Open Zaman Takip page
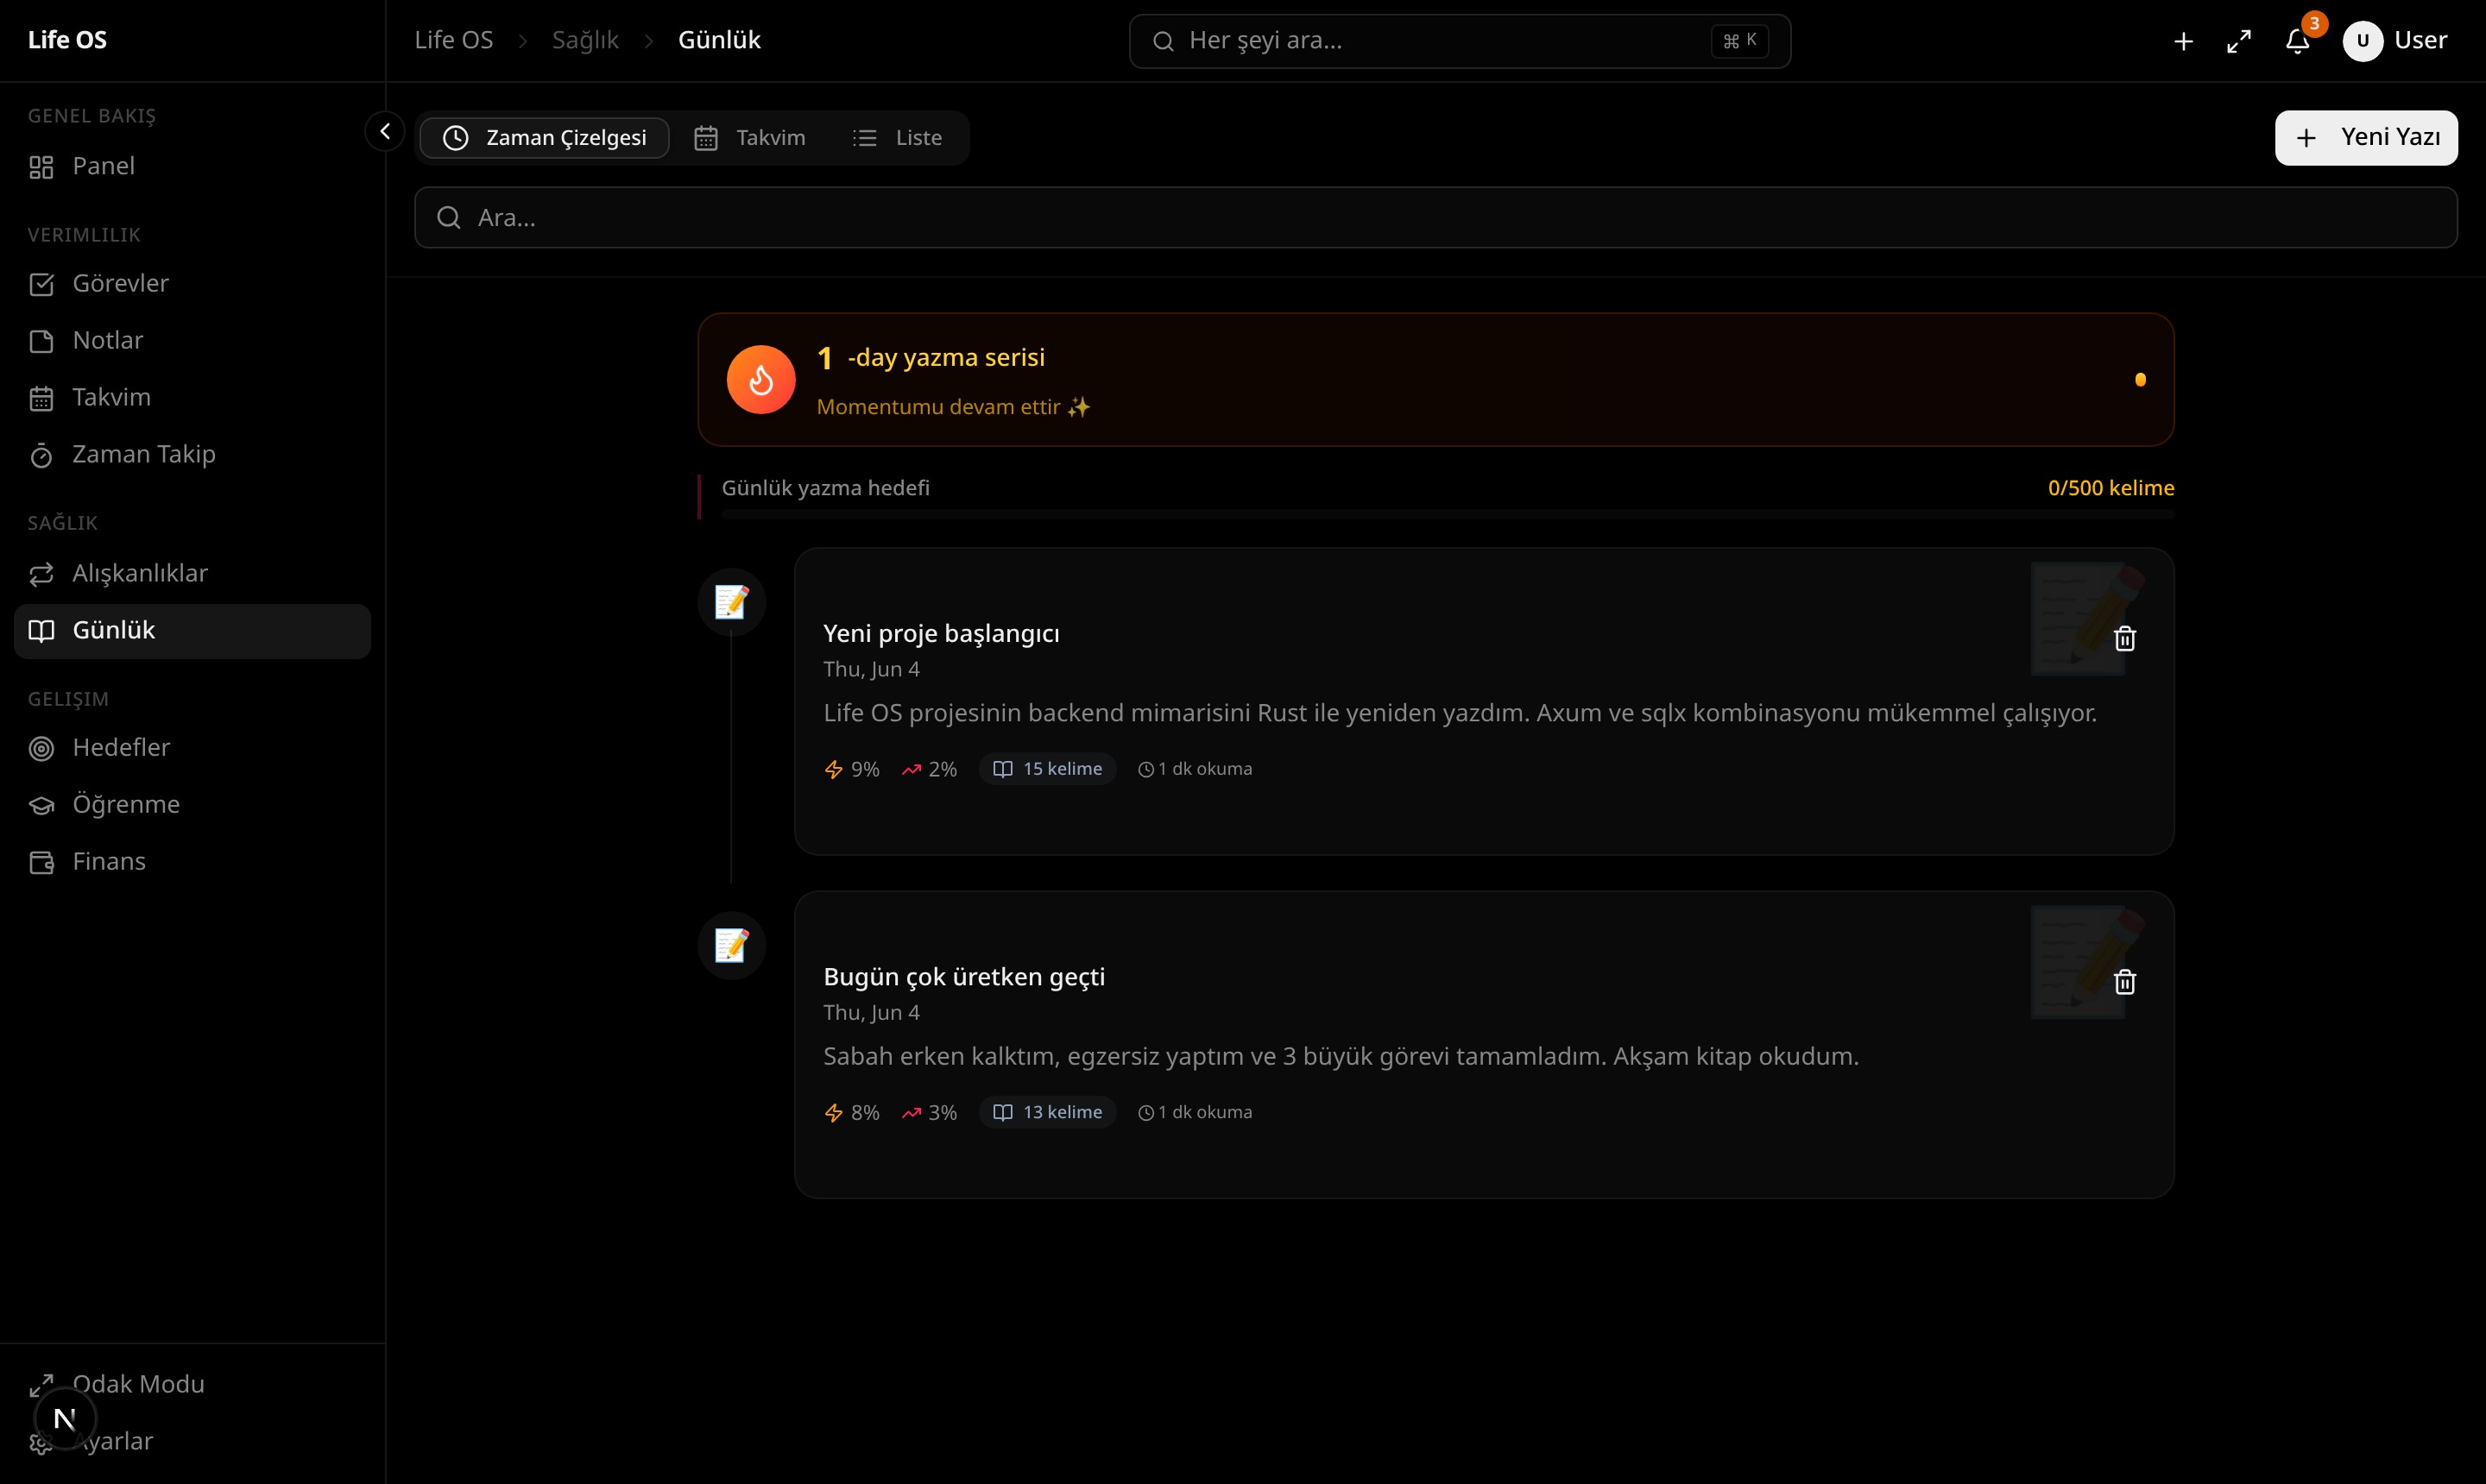Viewport: 2486px width, 1484px height. pyautogui.click(x=192, y=455)
